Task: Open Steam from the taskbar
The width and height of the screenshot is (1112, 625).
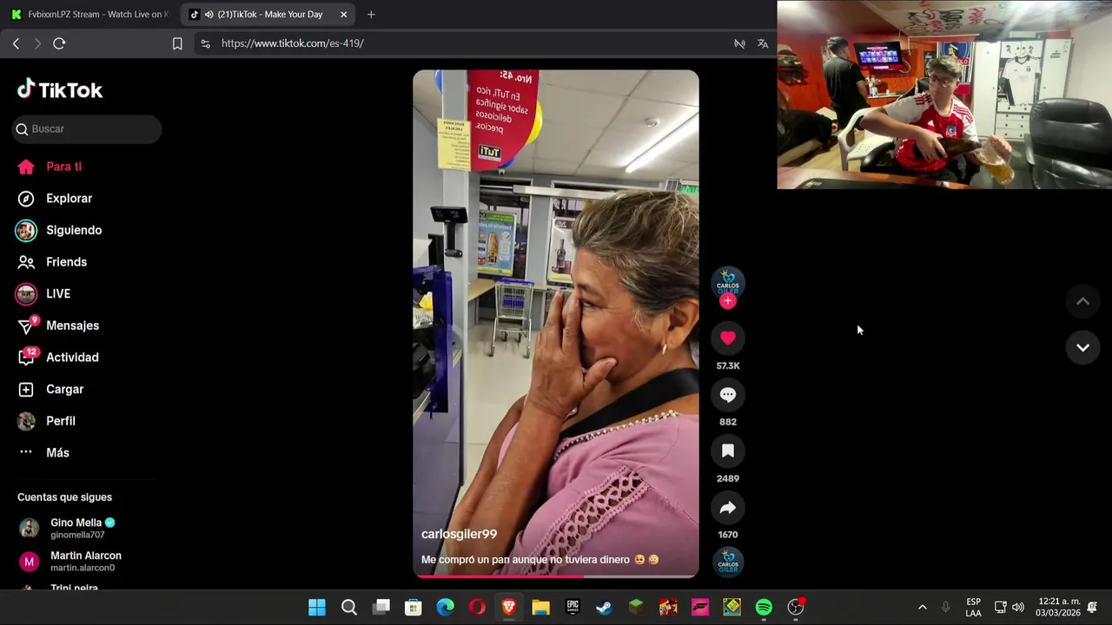Action: click(x=605, y=608)
